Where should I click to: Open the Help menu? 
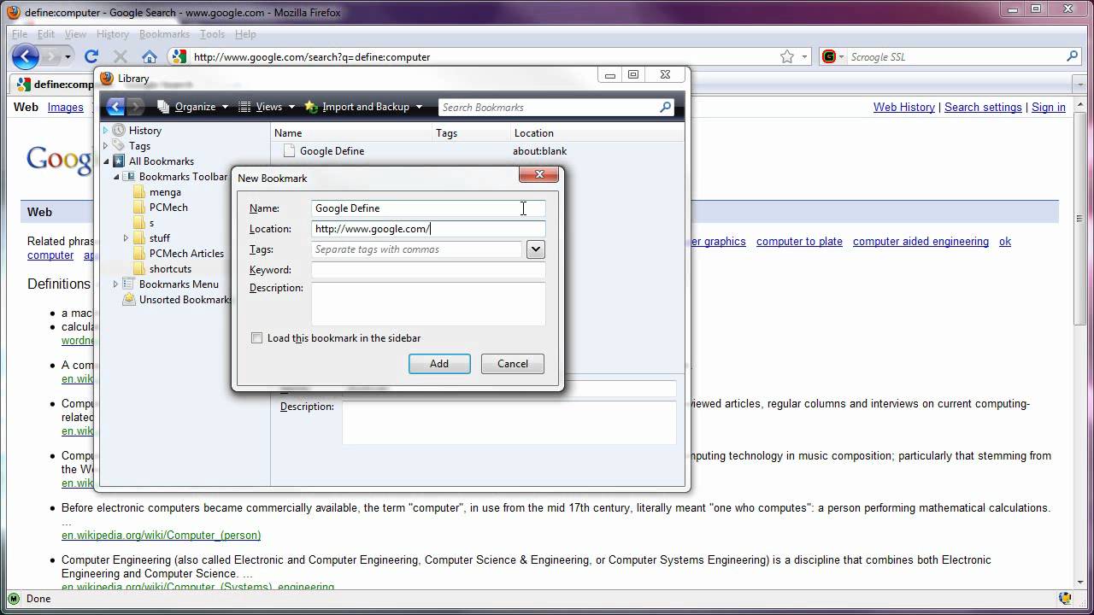(x=245, y=34)
